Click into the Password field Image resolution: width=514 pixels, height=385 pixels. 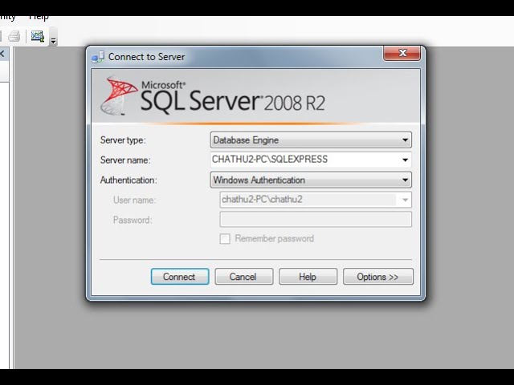[x=316, y=219]
